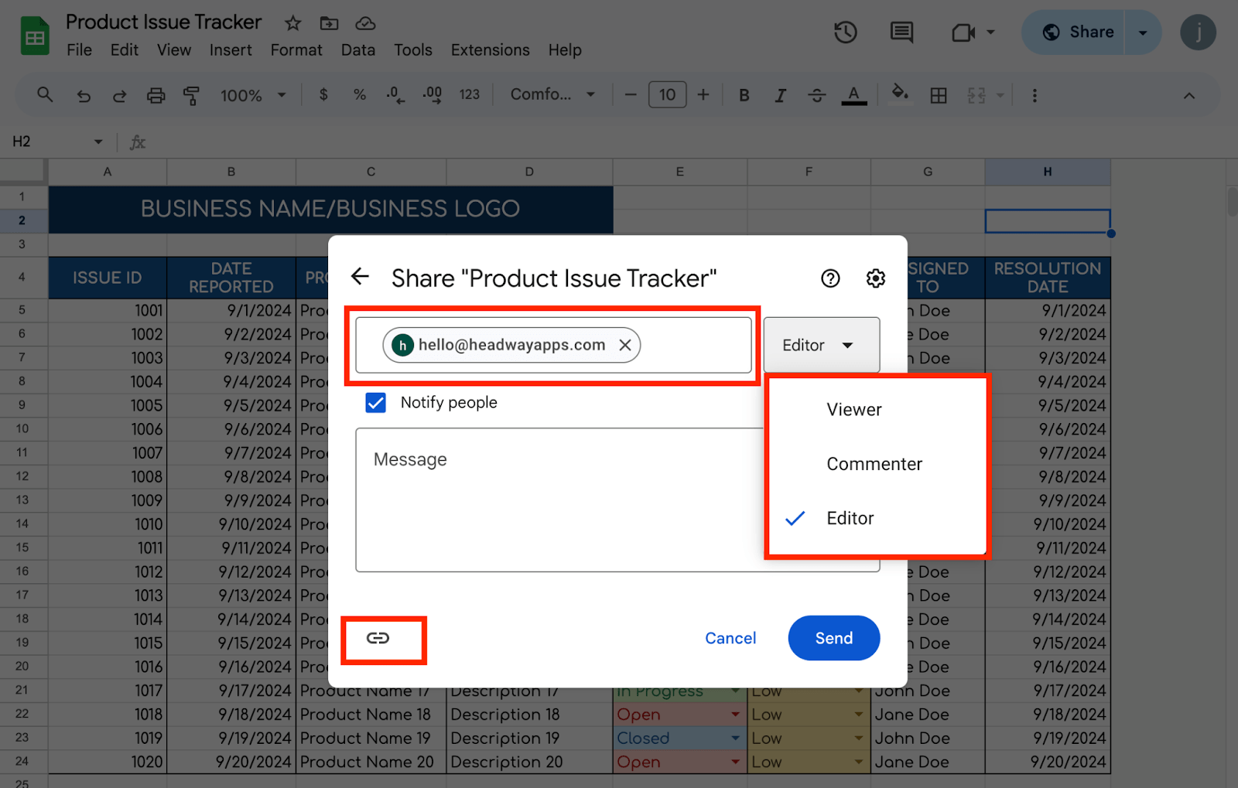
Task: Expand the Editor permission dropdown
Action: (820, 345)
